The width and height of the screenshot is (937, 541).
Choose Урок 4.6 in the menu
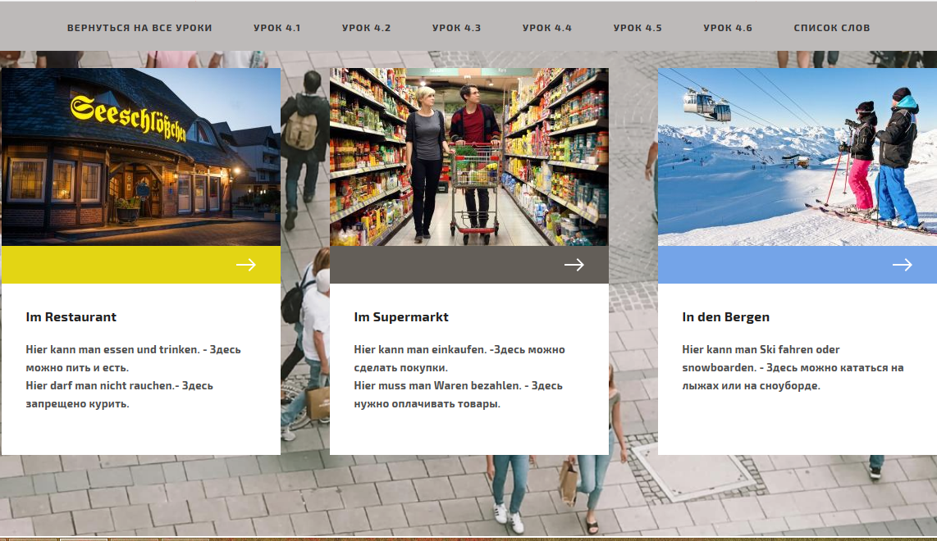tap(728, 28)
